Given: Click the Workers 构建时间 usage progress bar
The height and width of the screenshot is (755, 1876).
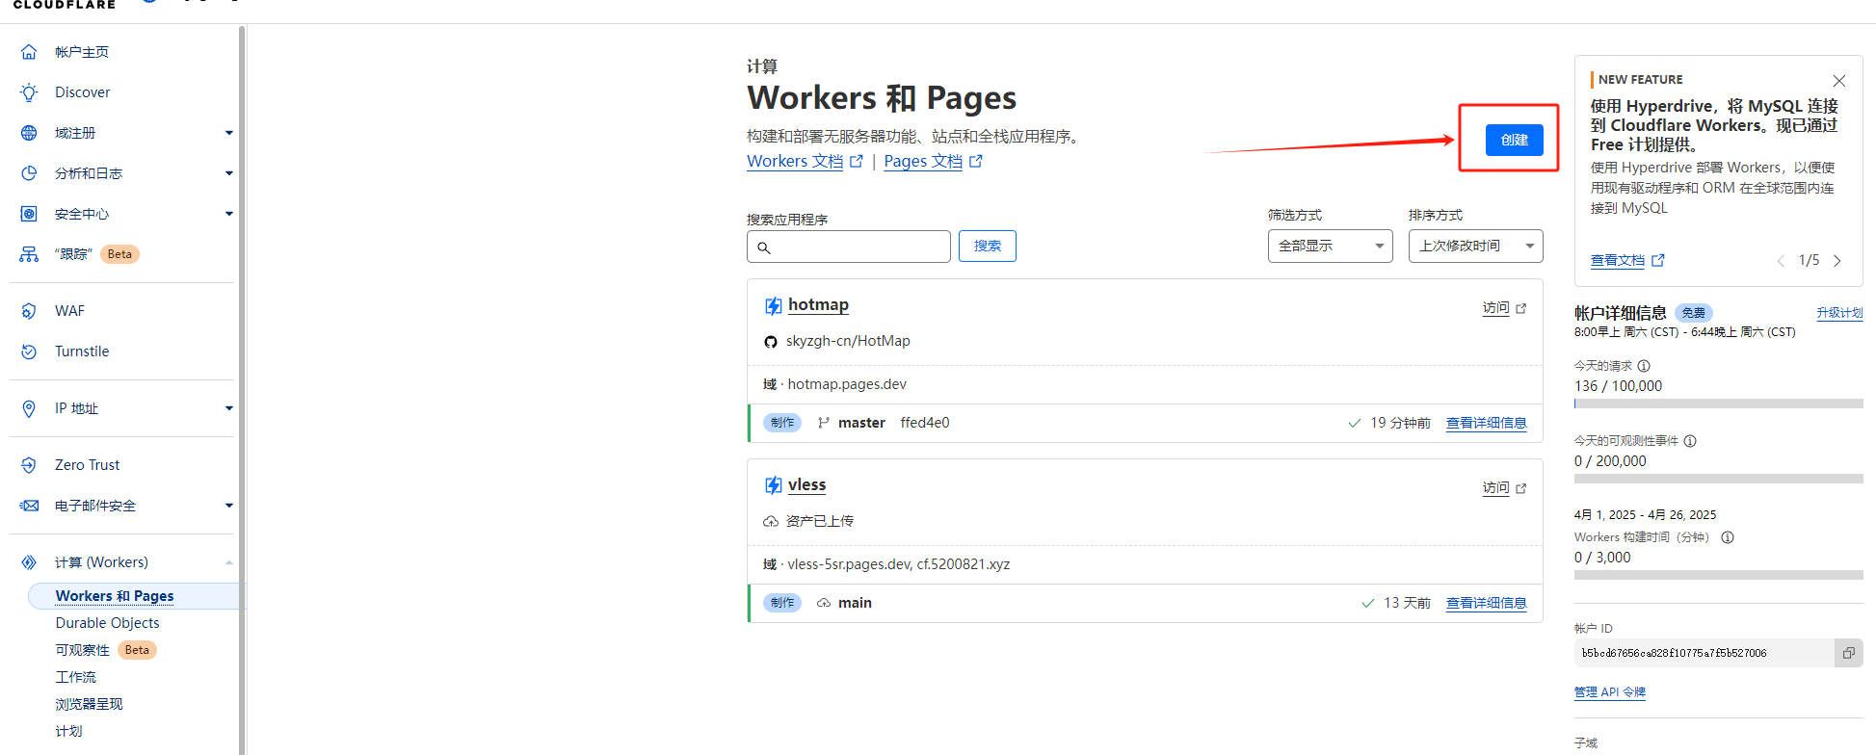Looking at the screenshot, I should (x=1718, y=575).
